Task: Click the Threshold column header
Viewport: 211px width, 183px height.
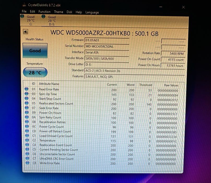Action: tap(146, 85)
